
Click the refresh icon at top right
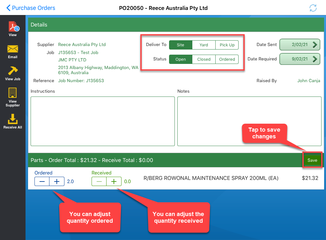click(313, 8)
